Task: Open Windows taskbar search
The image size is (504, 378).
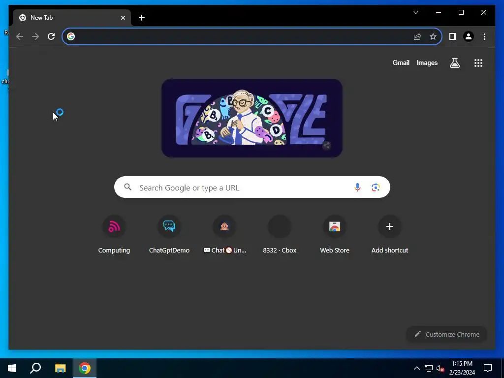Action: click(35, 368)
